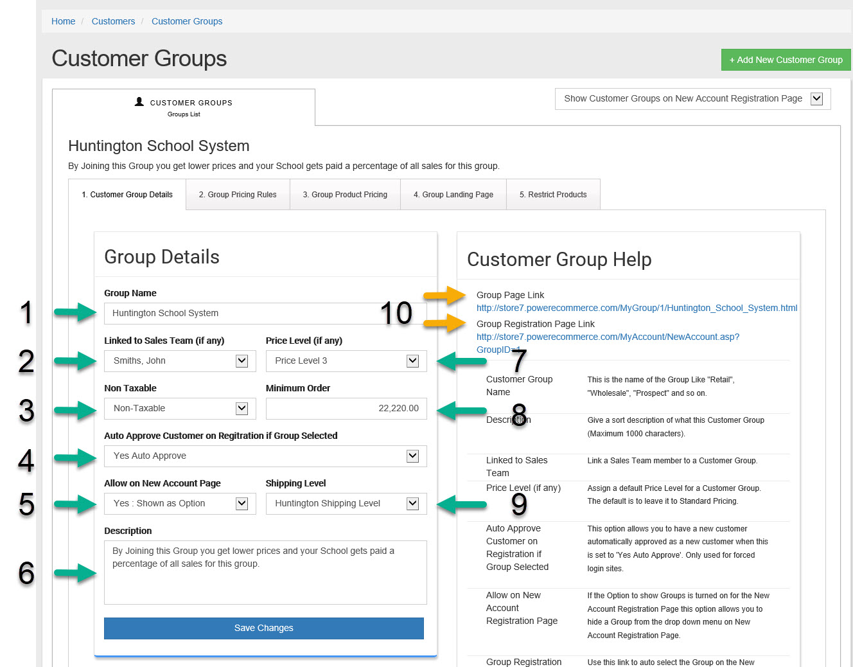The width and height of the screenshot is (853, 667).
Task: Open the Group Registration Page Link URL
Action: click(608, 337)
